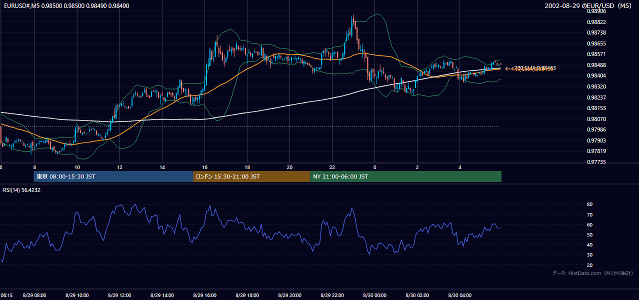The image size is (639, 300).
Task: Click the 0.98571 price axis label
Action: pyautogui.click(x=596, y=54)
